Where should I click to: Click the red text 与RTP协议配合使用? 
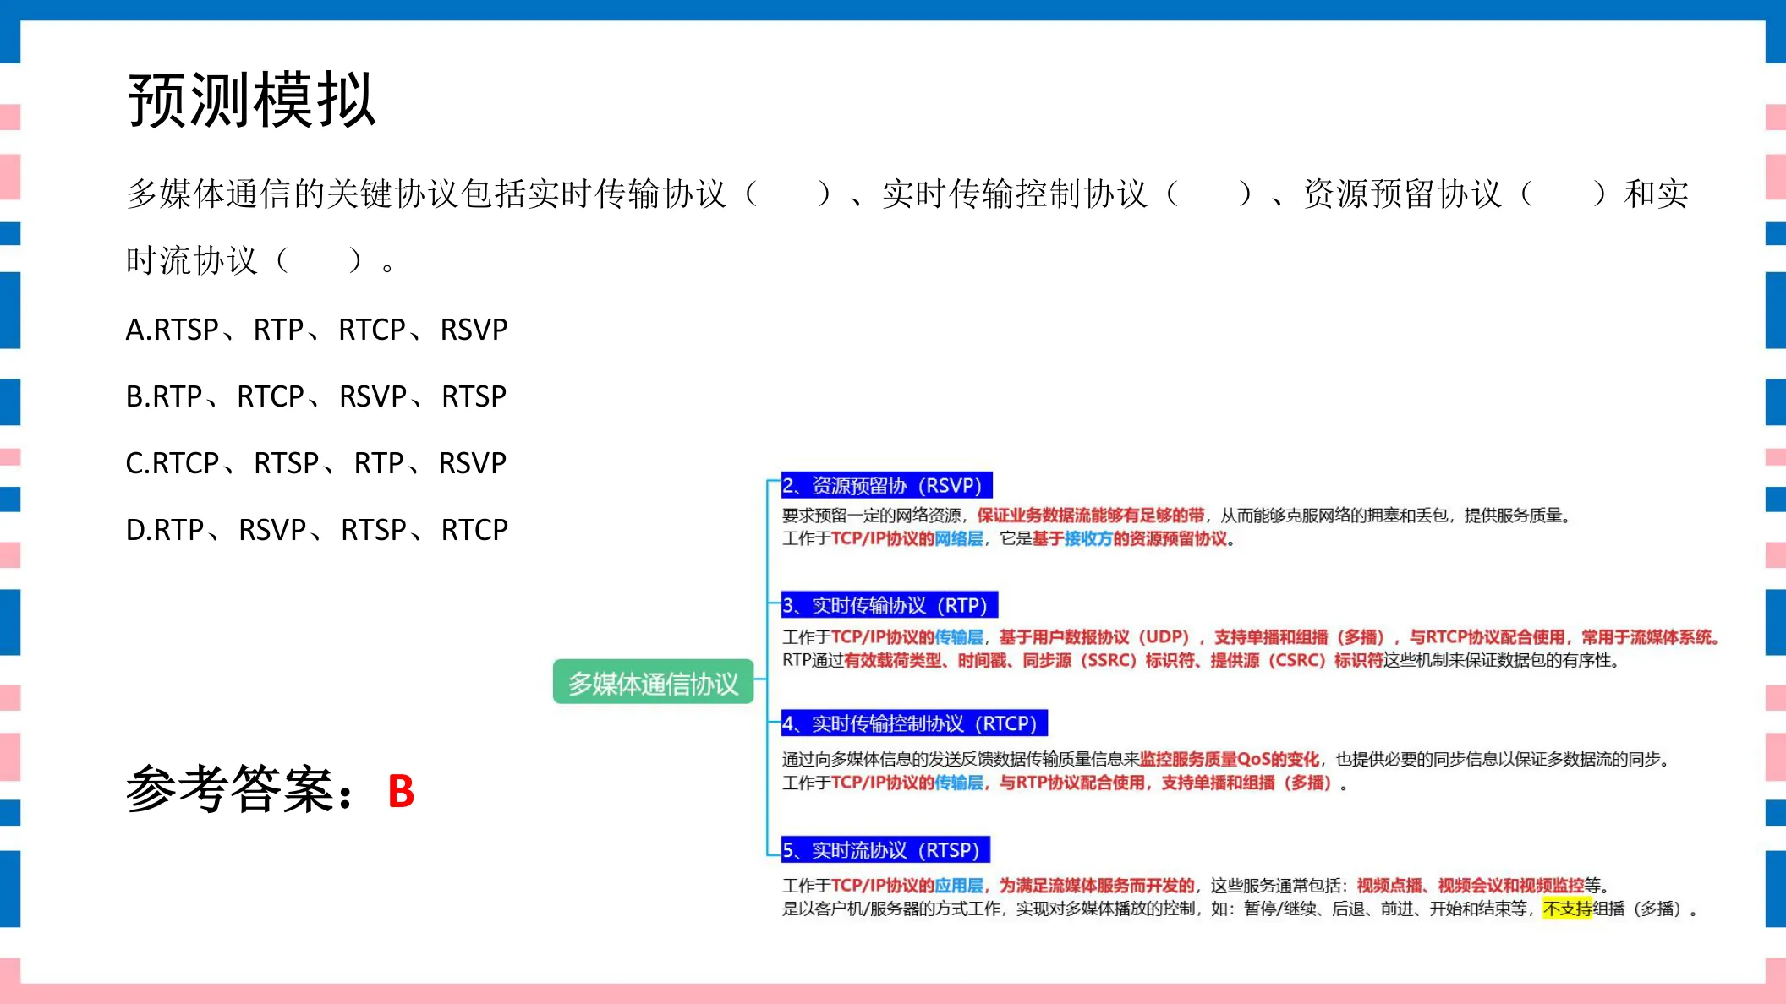tap(1072, 783)
